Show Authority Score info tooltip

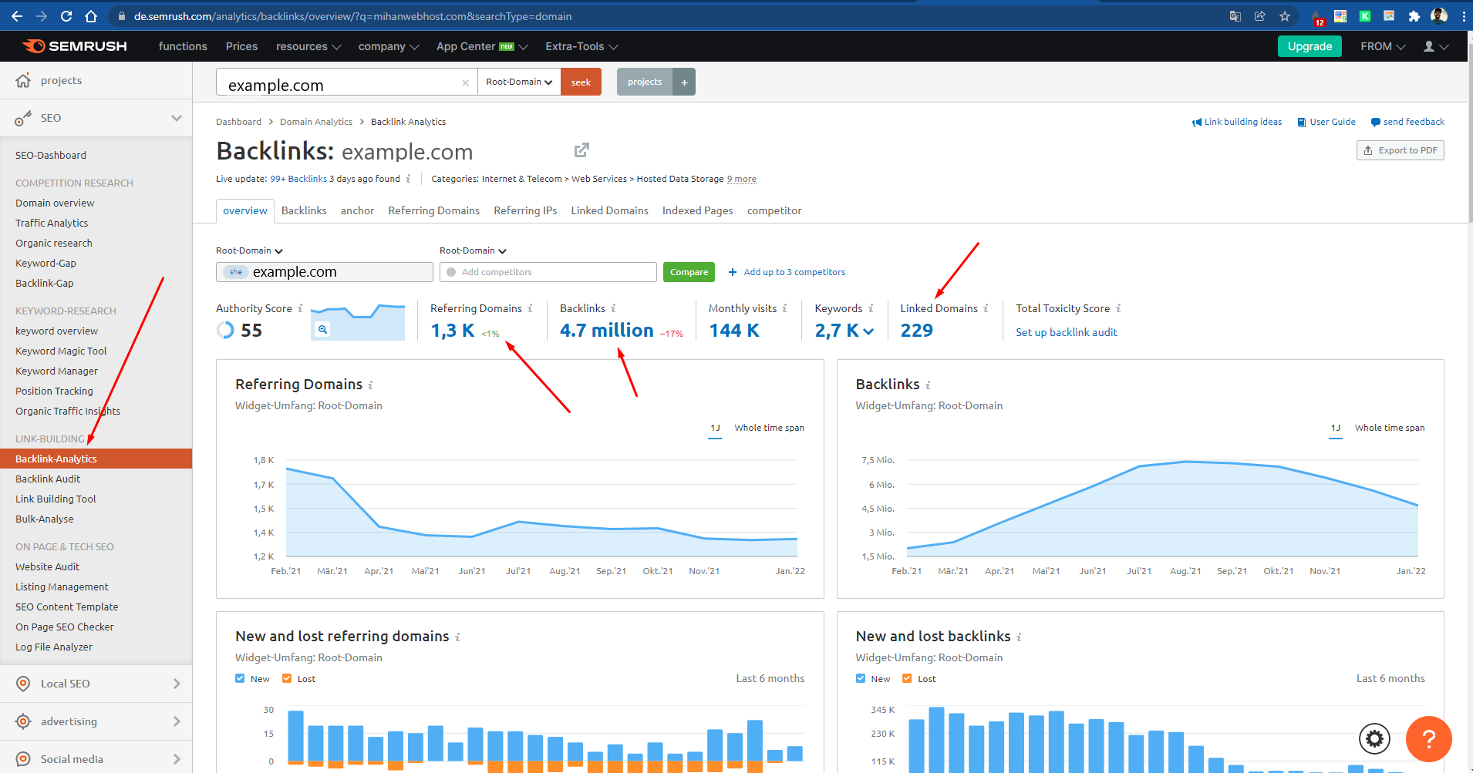(x=300, y=308)
